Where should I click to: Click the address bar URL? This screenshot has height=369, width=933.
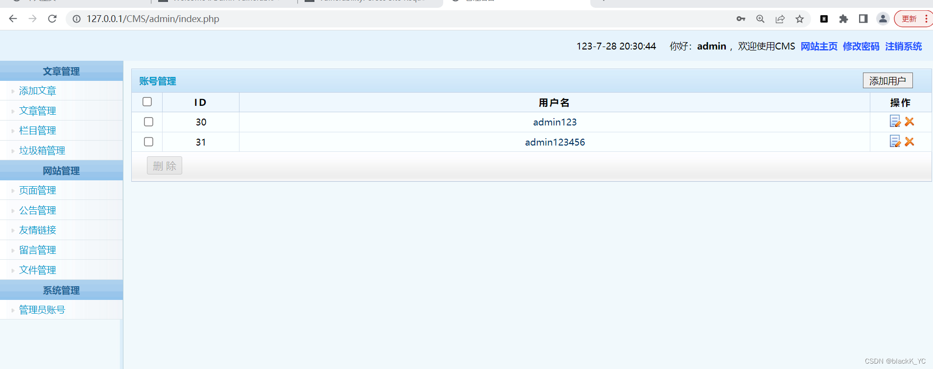tap(153, 19)
